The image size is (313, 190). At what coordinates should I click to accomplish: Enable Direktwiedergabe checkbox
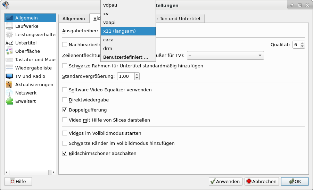click(x=65, y=100)
